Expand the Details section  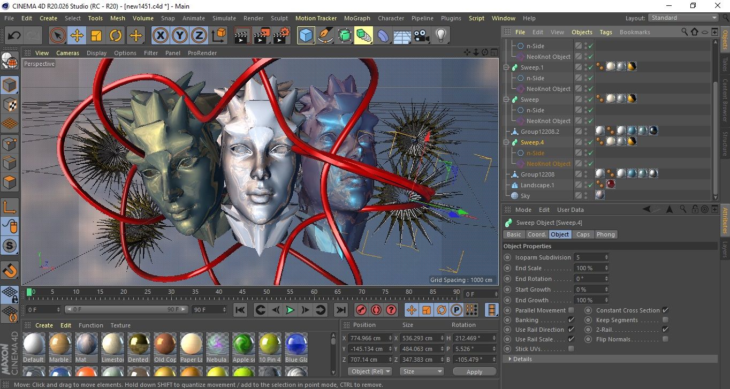[x=510, y=359]
